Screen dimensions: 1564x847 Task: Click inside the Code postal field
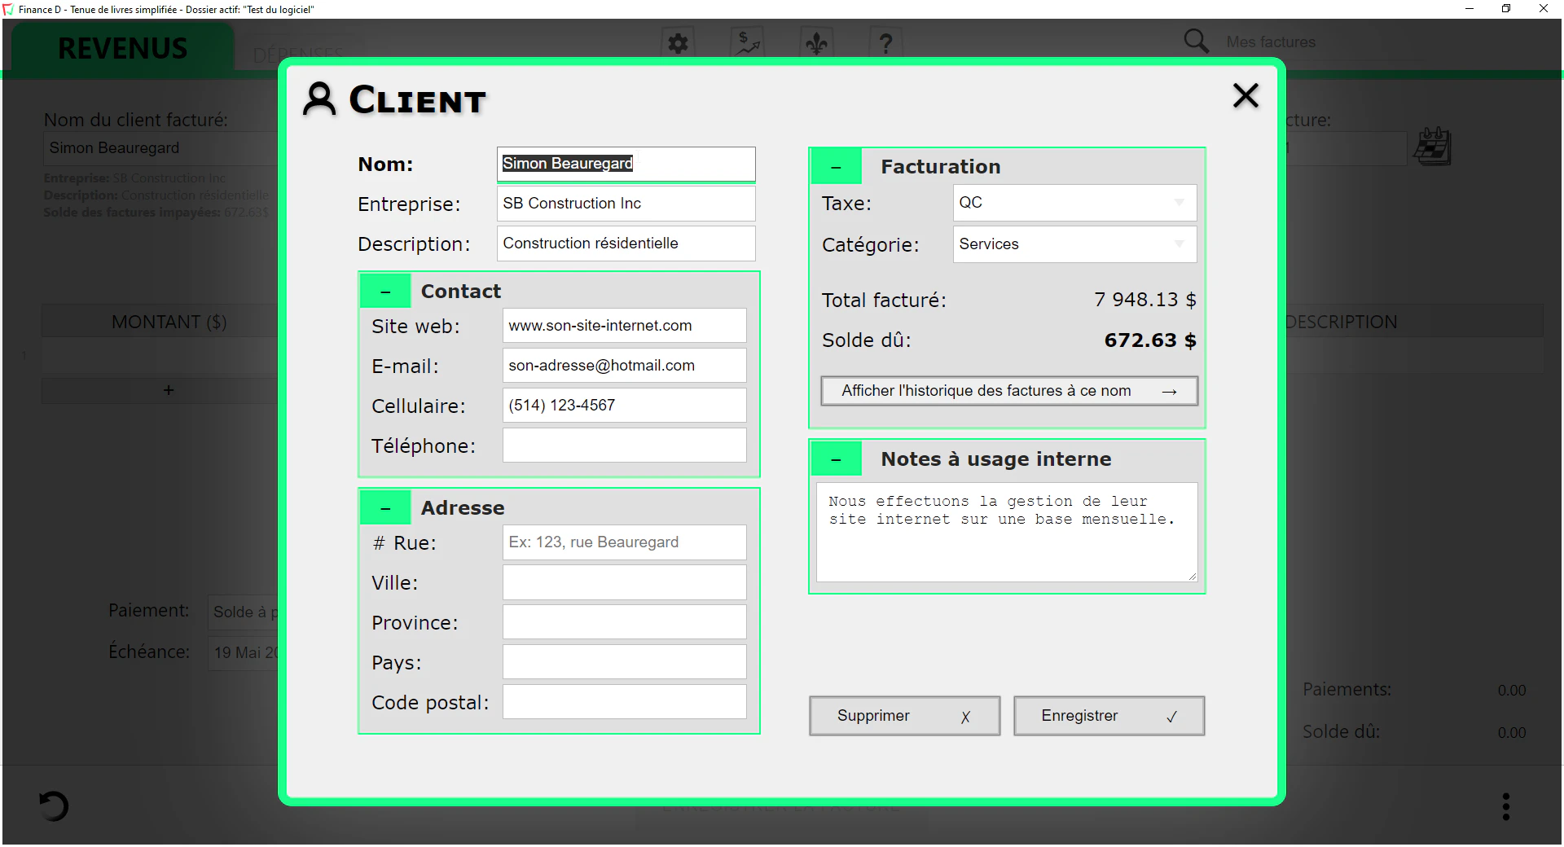point(624,701)
